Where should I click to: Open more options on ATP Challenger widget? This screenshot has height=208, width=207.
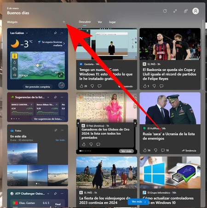pyautogui.click(x=62, y=194)
